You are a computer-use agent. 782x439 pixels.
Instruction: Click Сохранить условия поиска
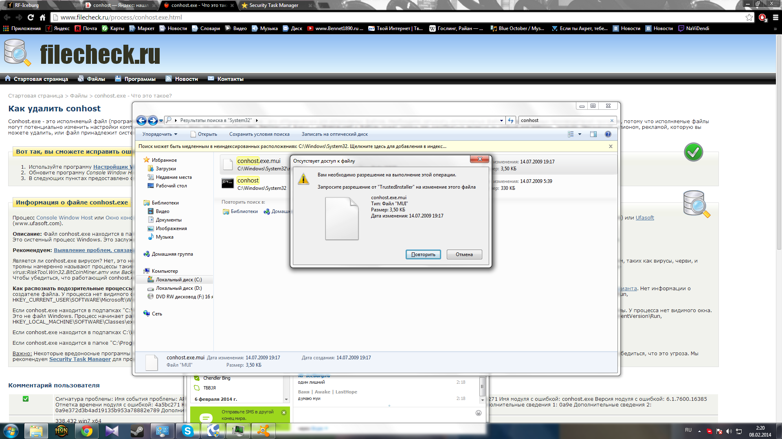(x=259, y=134)
